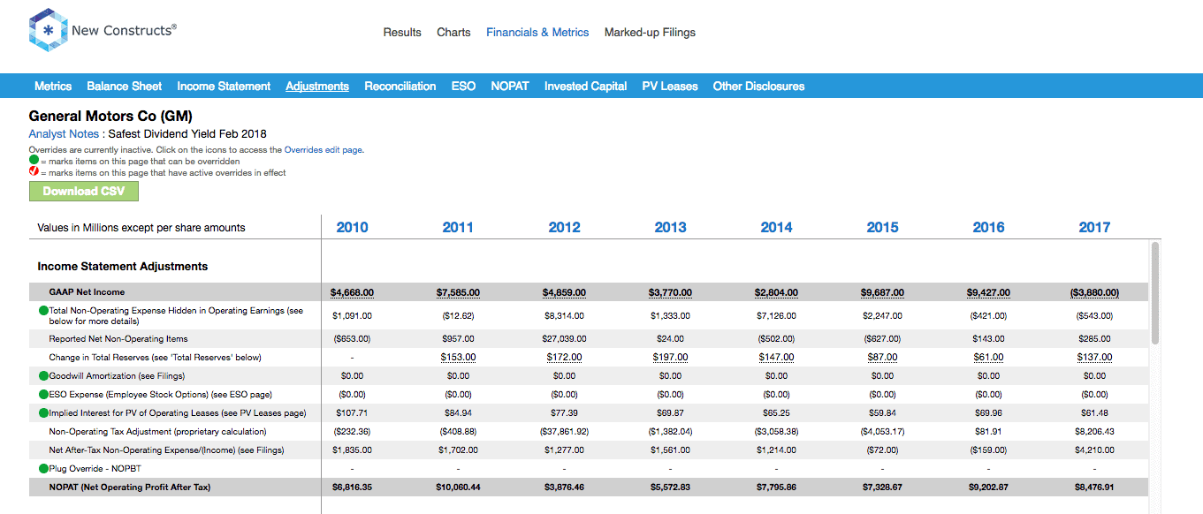The width and height of the screenshot is (1203, 514).
Task: Open the Reconciliation section
Action: tap(400, 87)
